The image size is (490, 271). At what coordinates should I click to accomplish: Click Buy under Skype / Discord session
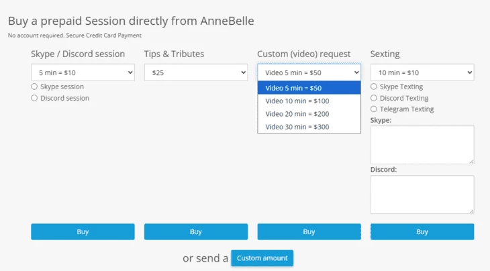[83, 231]
